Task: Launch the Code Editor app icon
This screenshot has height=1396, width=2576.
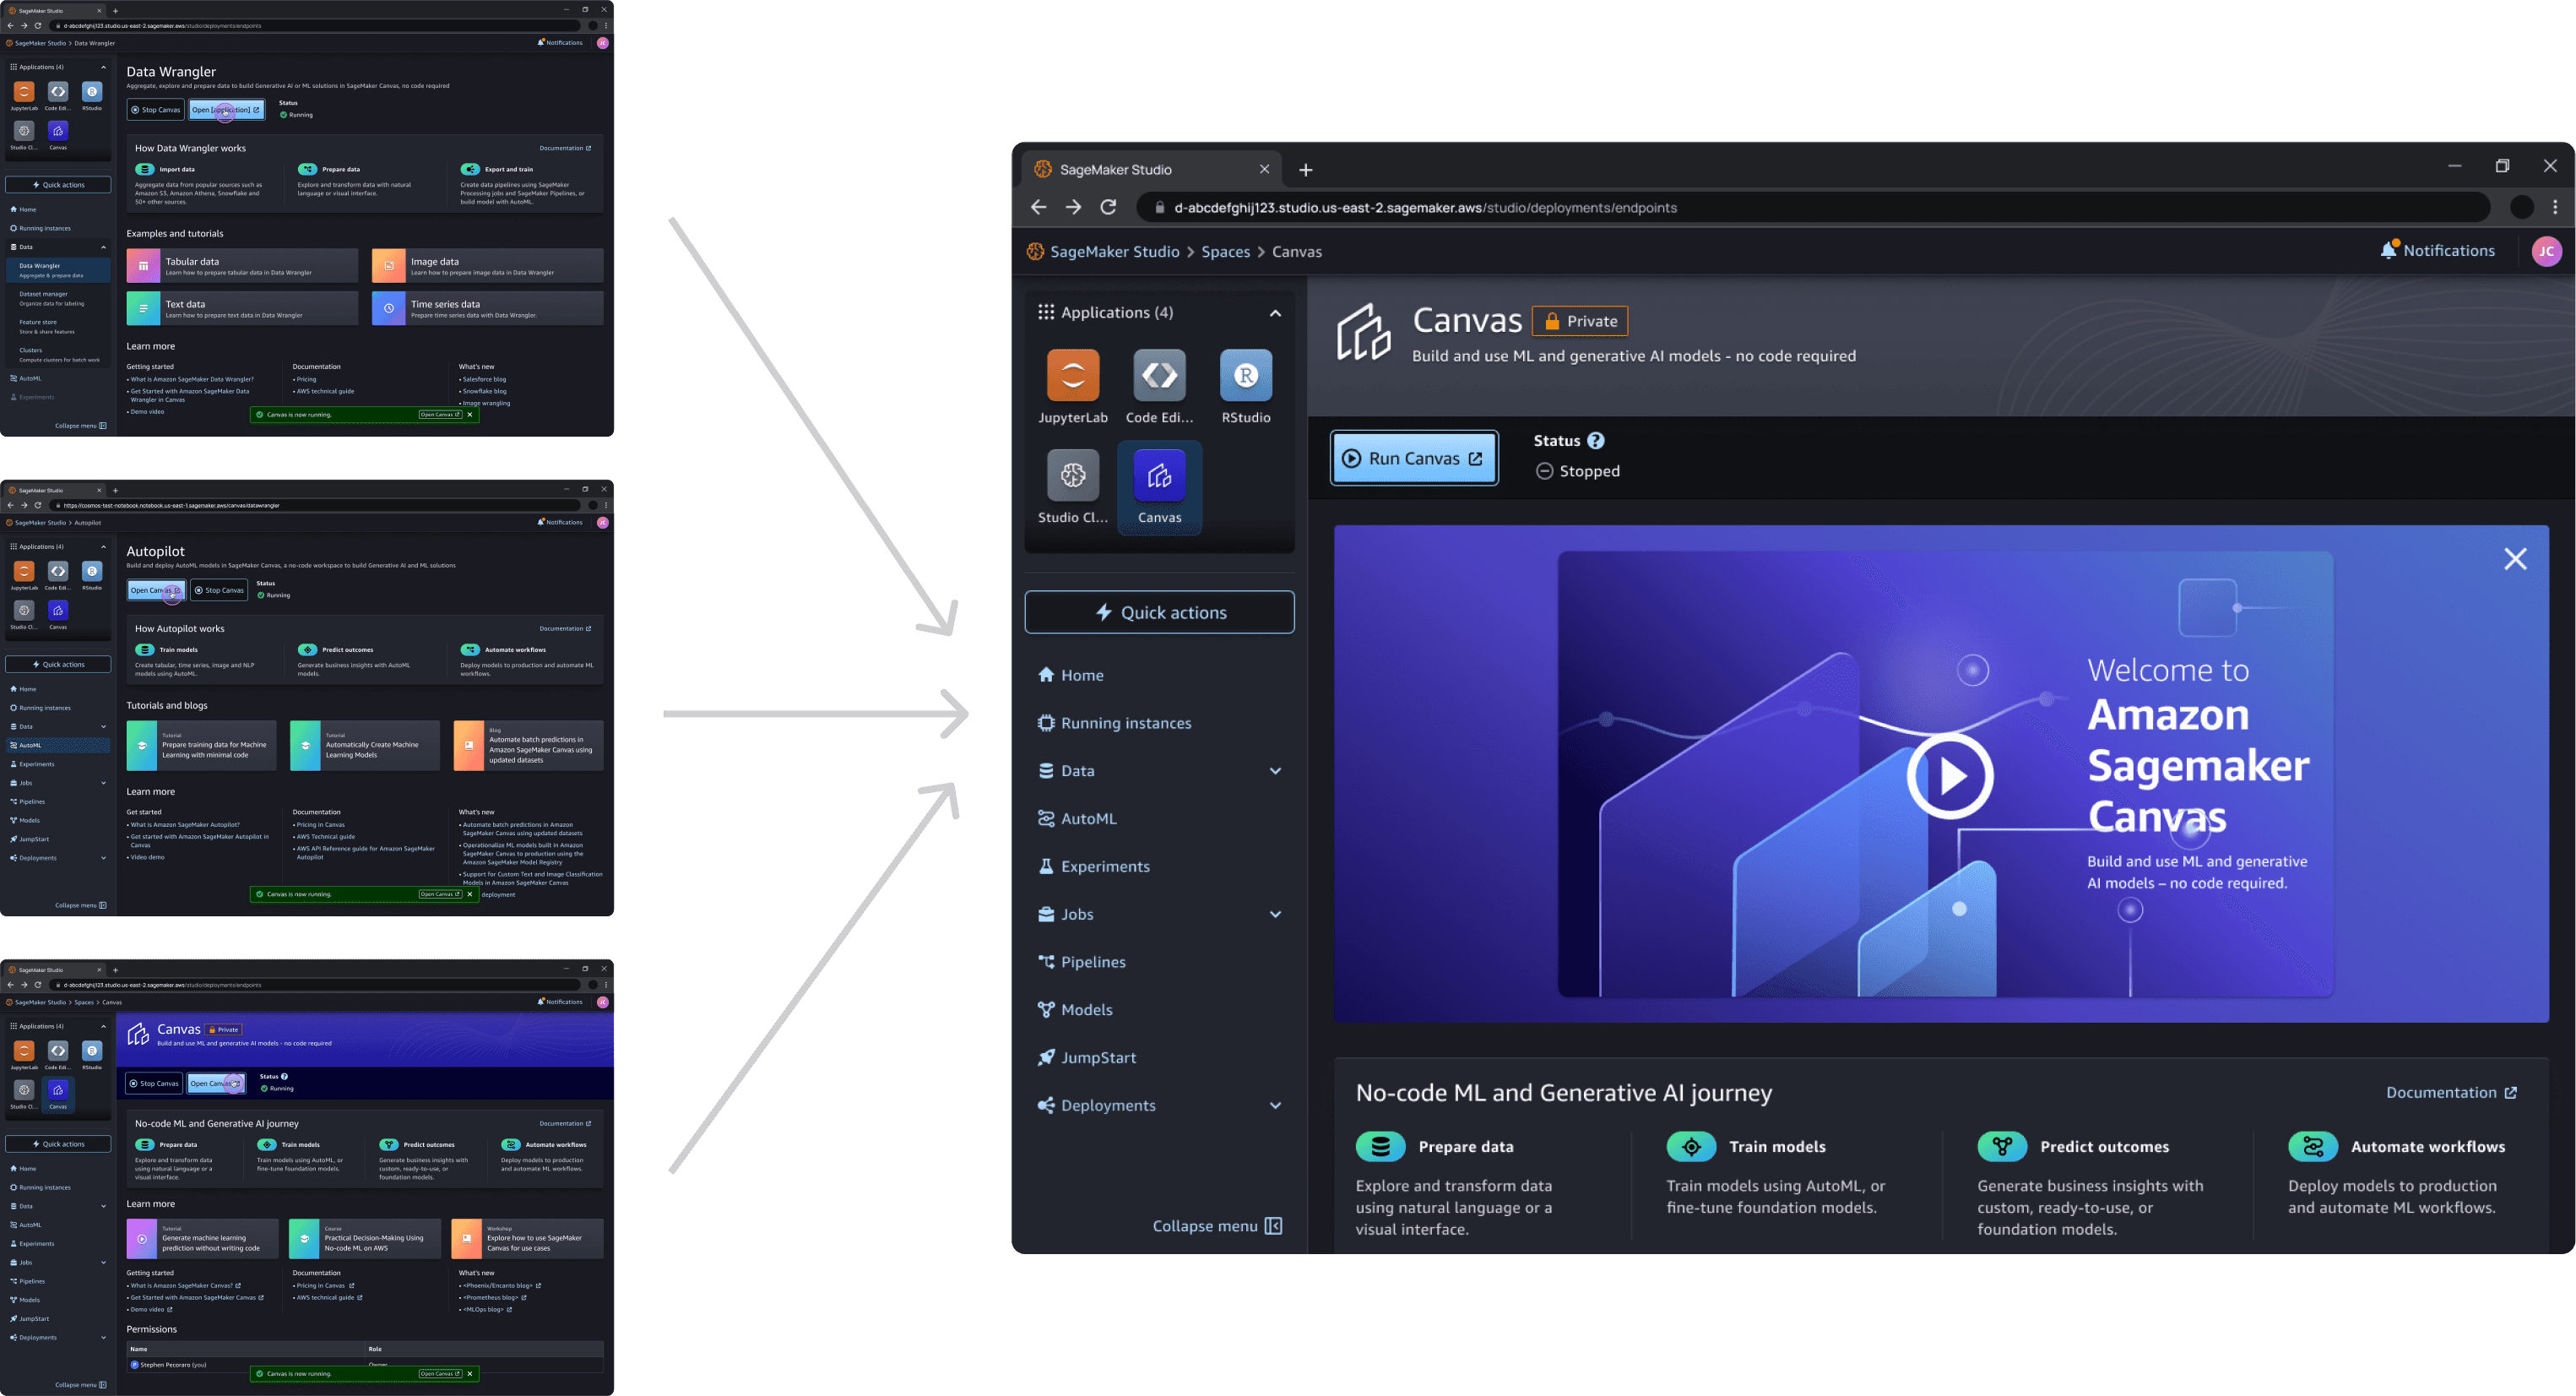Action: [x=1159, y=375]
